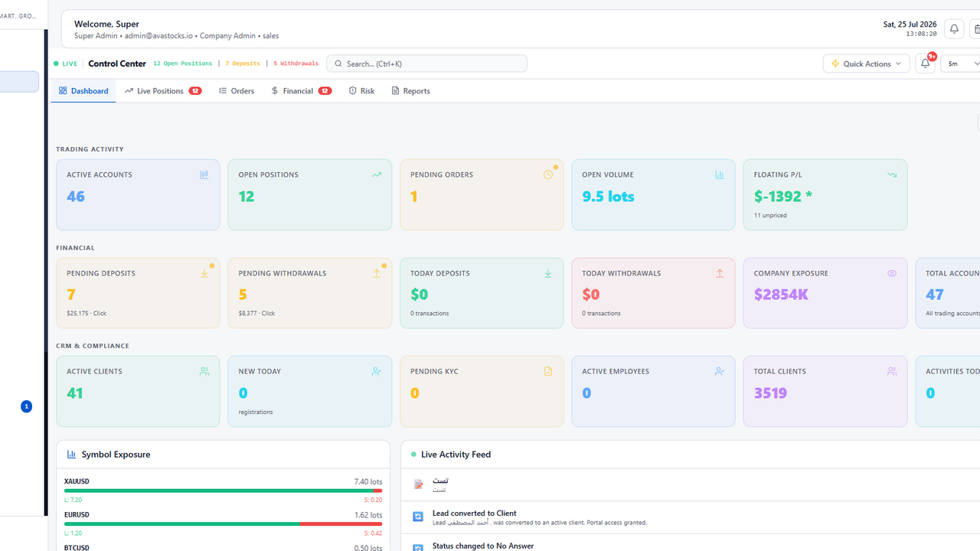
Task: Toggle the Company Exposure eye icon
Action: (891, 273)
